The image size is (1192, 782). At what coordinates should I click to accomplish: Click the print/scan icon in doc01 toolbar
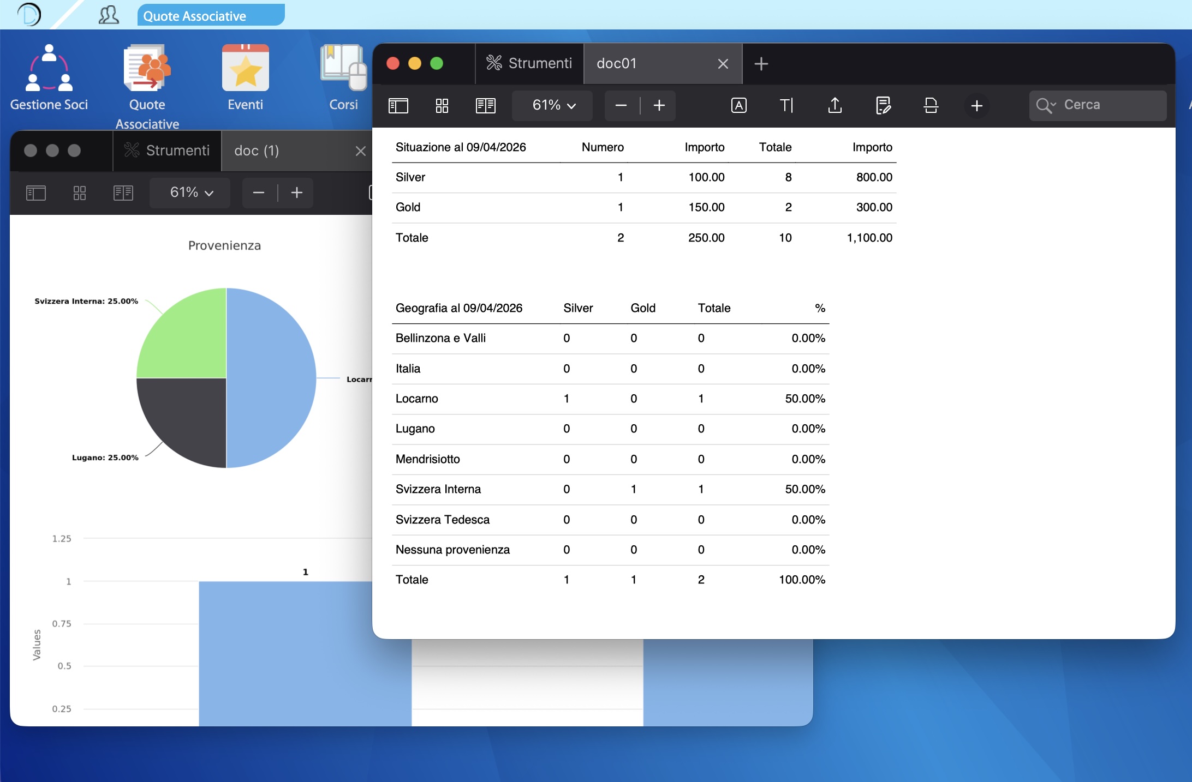coord(931,105)
